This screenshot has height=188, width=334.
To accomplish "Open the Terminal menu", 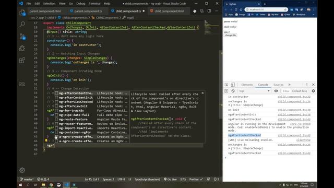I will click(x=94, y=4).
